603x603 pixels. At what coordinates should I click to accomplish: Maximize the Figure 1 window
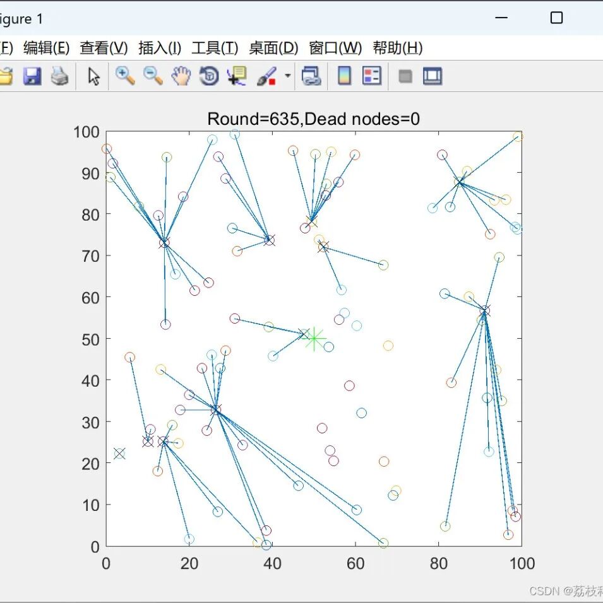point(556,18)
